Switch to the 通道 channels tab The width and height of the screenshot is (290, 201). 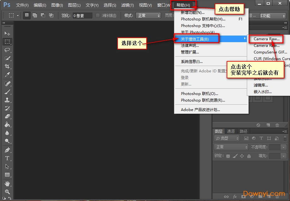tap(231, 131)
